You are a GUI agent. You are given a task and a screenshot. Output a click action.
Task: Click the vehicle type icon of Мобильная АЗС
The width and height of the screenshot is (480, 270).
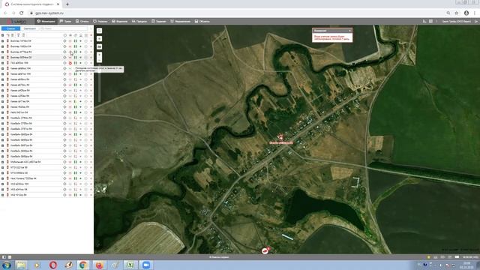coord(7,162)
